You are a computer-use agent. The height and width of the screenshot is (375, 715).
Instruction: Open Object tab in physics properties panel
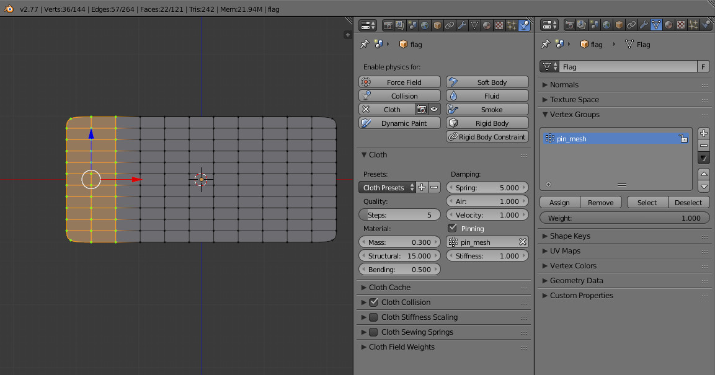(437, 25)
